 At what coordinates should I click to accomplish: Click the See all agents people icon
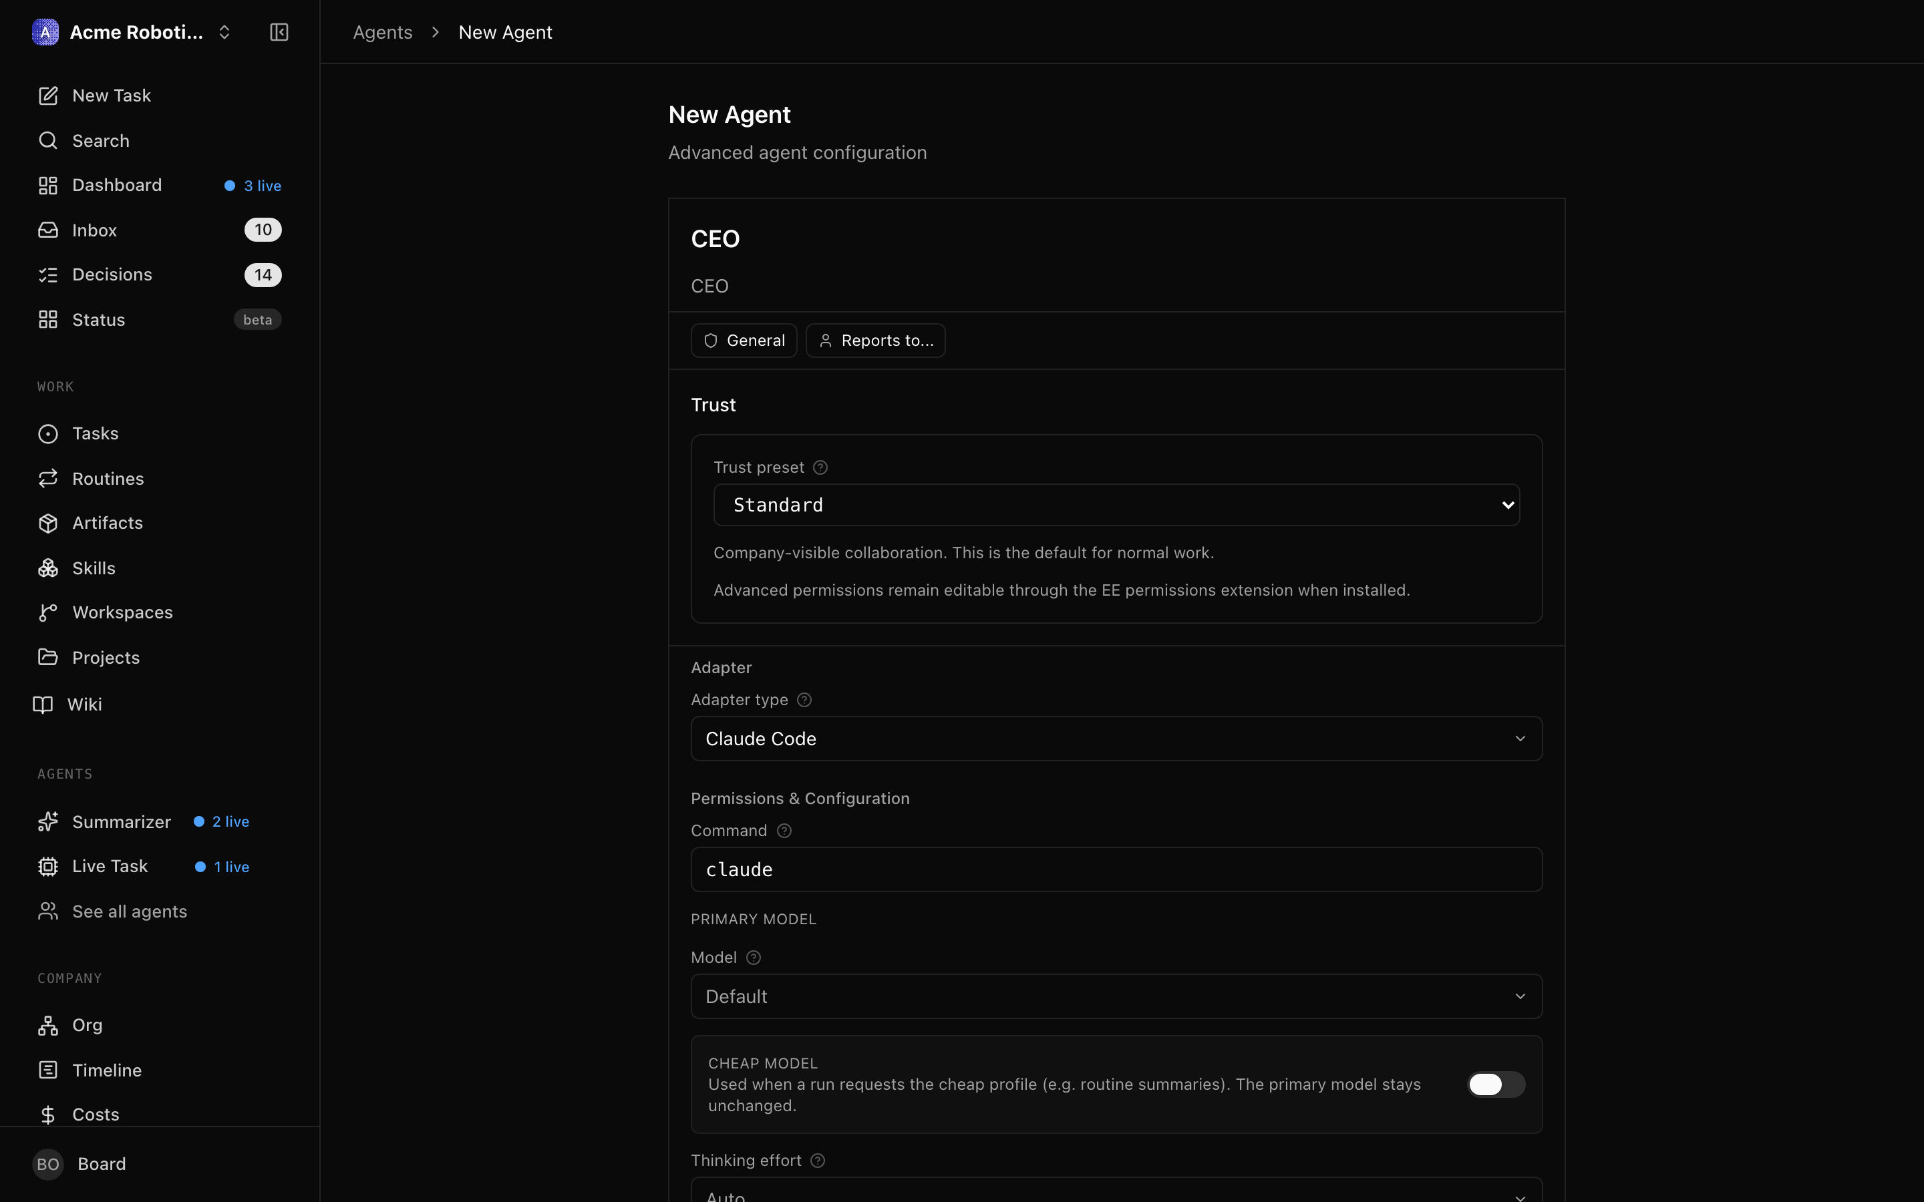point(47,911)
